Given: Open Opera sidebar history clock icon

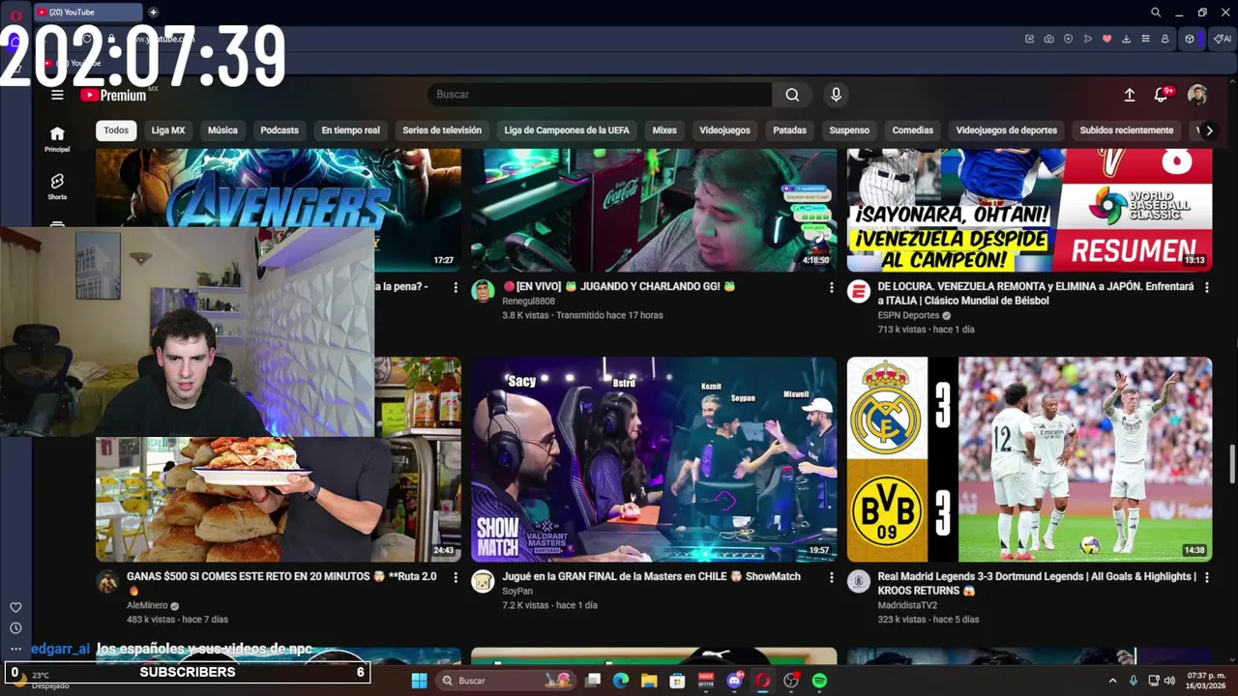Looking at the screenshot, I should tap(15, 628).
